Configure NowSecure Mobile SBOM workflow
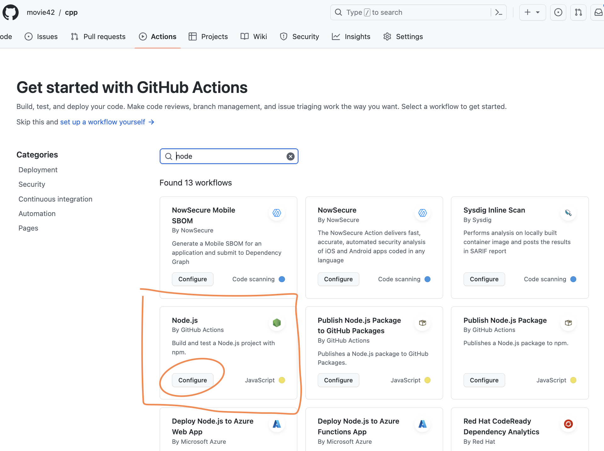604x451 pixels. pyautogui.click(x=193, y=279)
